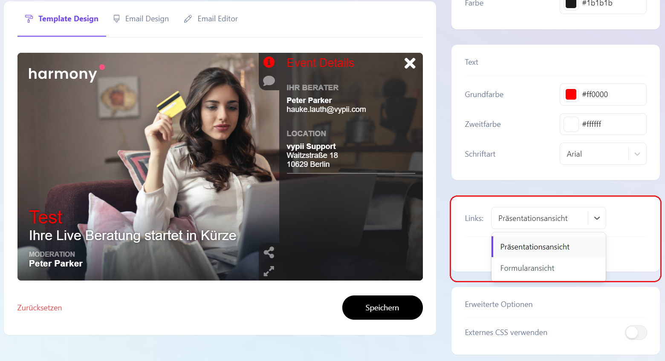Open the Template Design tab
Viewport: 665px width, 361px height.
click(x=62, y=19)
